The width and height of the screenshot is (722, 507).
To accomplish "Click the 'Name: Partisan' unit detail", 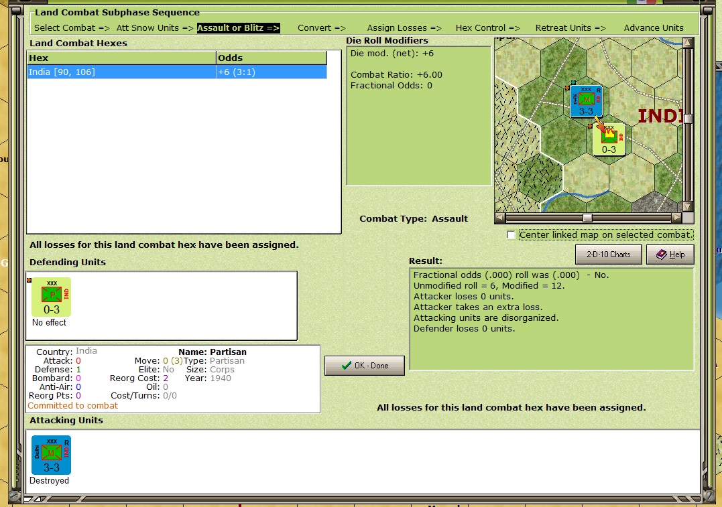I will [x=213, y=352].
